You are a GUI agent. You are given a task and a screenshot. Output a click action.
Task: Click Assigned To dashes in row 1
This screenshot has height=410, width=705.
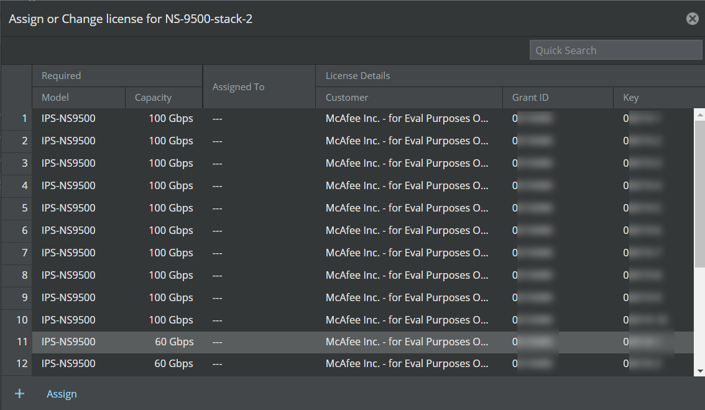pos(217,119)
